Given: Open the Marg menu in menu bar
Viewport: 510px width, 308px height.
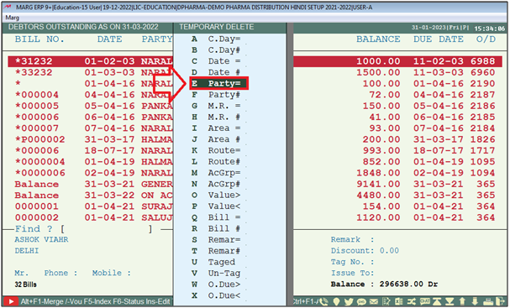Looking at the screenshot, I should 13,18.
